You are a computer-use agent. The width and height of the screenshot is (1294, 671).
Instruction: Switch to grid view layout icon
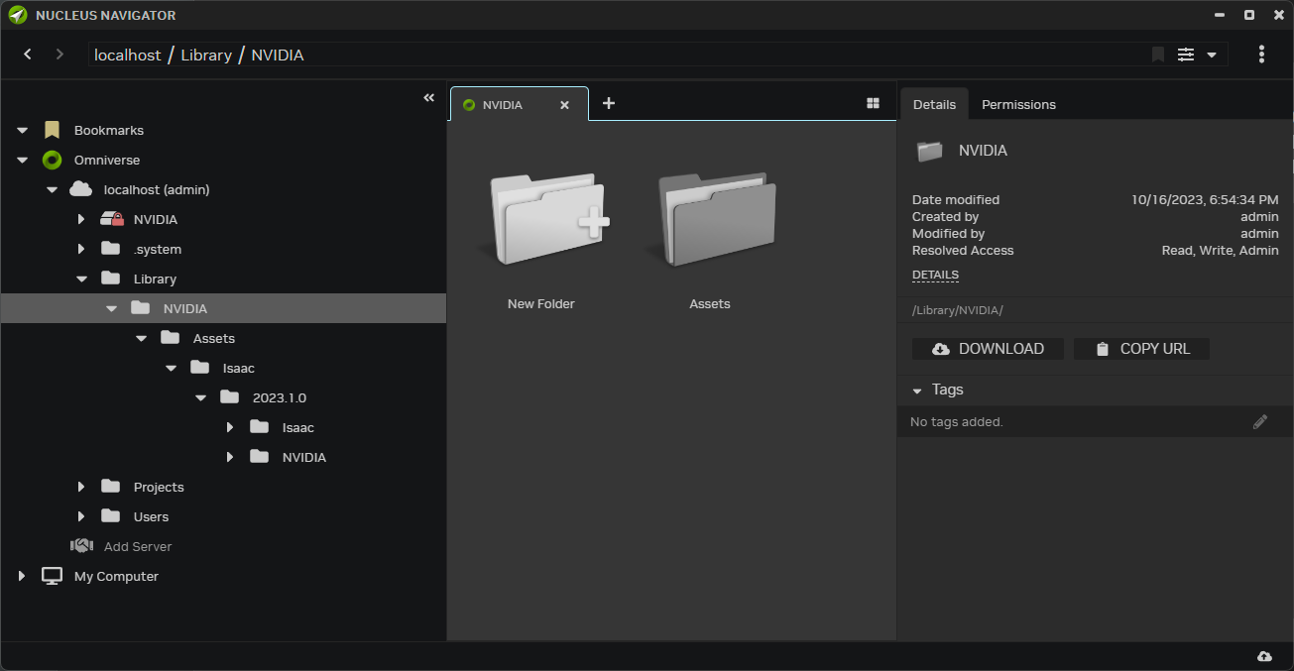pyautogui.click(x=873, y=103)
